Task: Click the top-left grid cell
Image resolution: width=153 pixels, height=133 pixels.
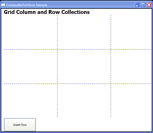Action: coord(31,32)
